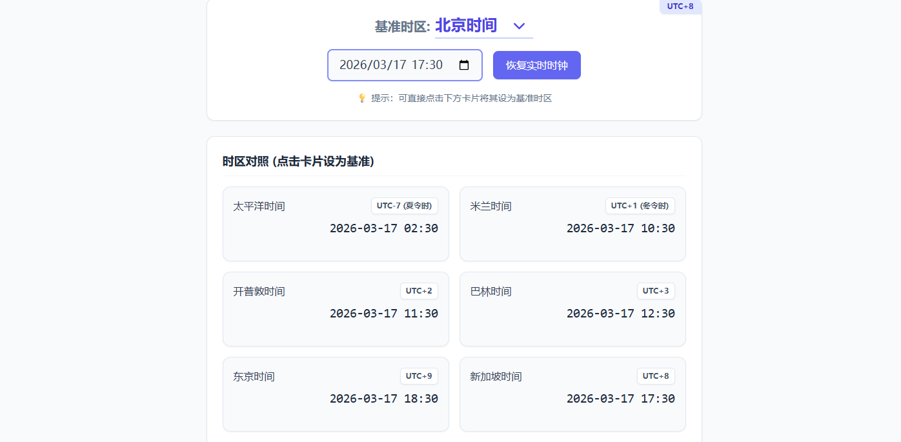Choose the 新加坡时间 card label

[496, 377]
